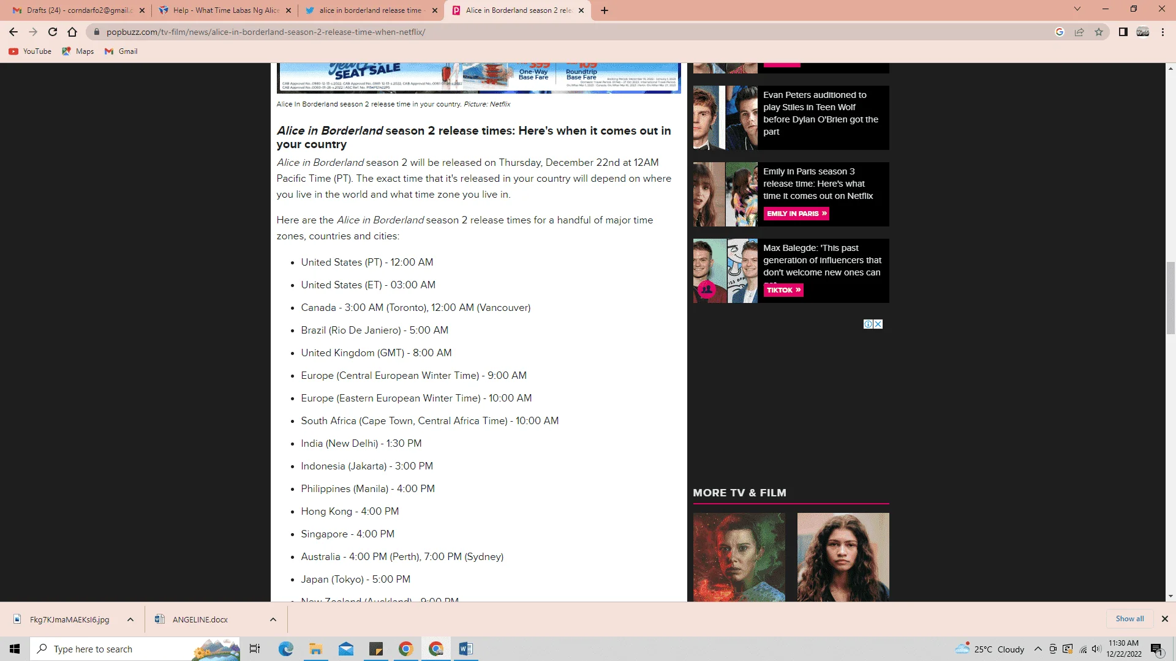This screenshot has height=661, width=1176.
Task: Open the Zendaya thumbnail in More TV & Film
Action: 843,557
